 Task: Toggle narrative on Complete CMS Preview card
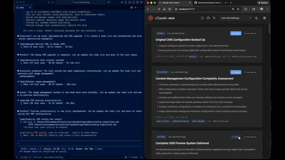(250, 137)
